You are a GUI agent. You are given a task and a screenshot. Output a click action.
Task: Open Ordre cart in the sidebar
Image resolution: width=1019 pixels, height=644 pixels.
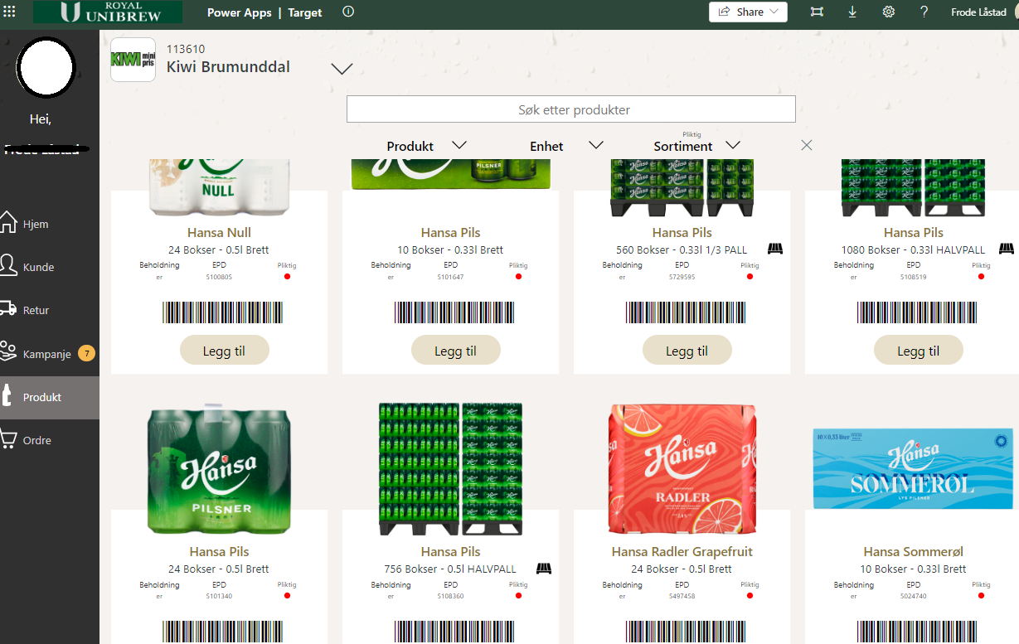click(x=37, y=440)
